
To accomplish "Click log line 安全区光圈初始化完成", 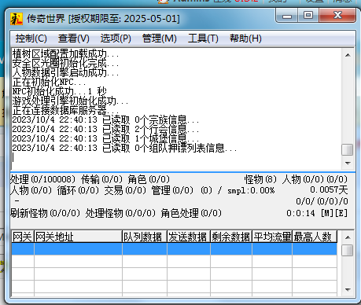I will [x=65, y=64].
